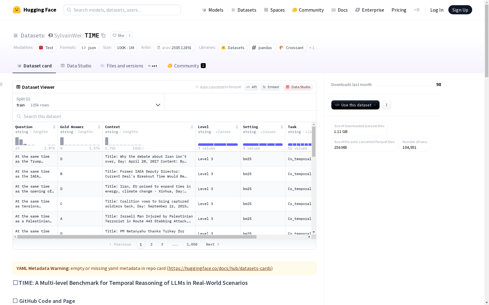This screenshot has width=489, height=305.
Task: Open the SylvainWei user profile link
Action: (x=68, y=35)
